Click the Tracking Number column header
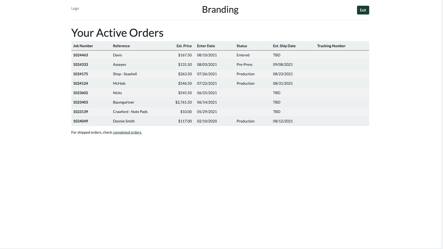The image size is (443, 249). point(331,46)
